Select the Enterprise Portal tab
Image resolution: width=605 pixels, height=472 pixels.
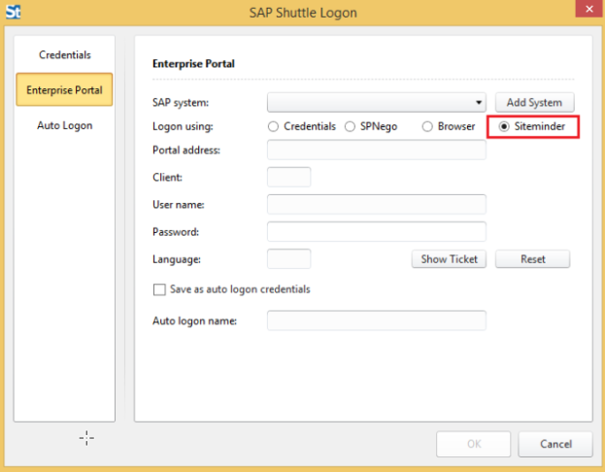(64, 90)
